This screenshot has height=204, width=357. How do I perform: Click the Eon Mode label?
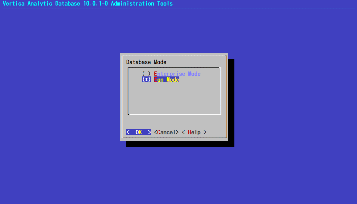[166, 80]
